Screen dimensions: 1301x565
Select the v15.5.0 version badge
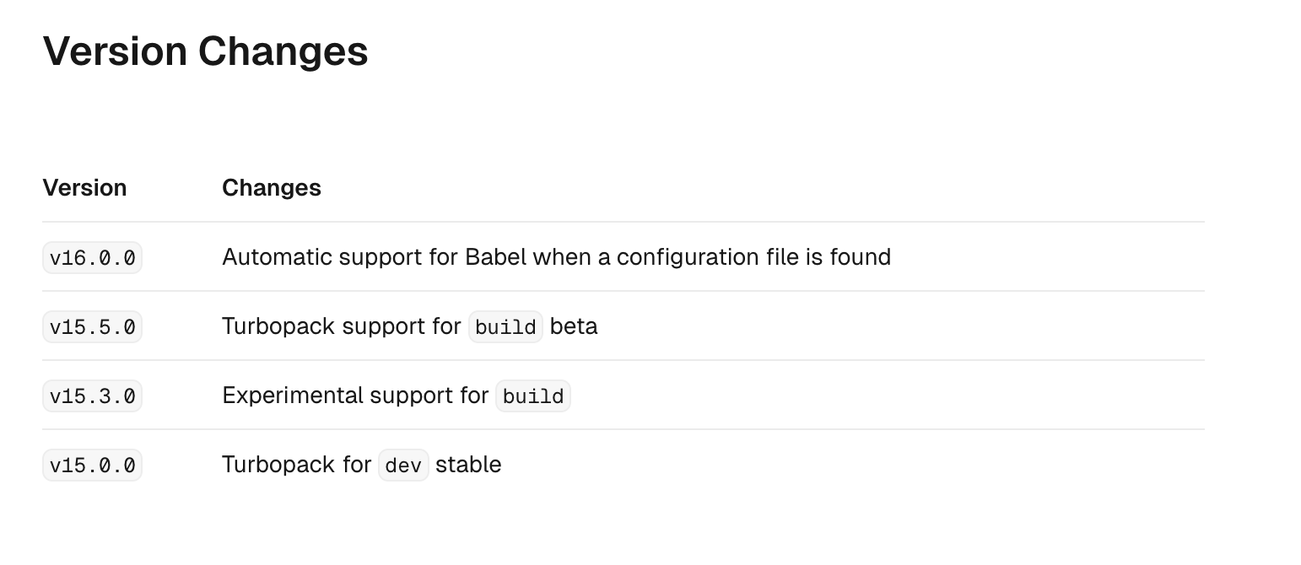[x=92, y=326]
